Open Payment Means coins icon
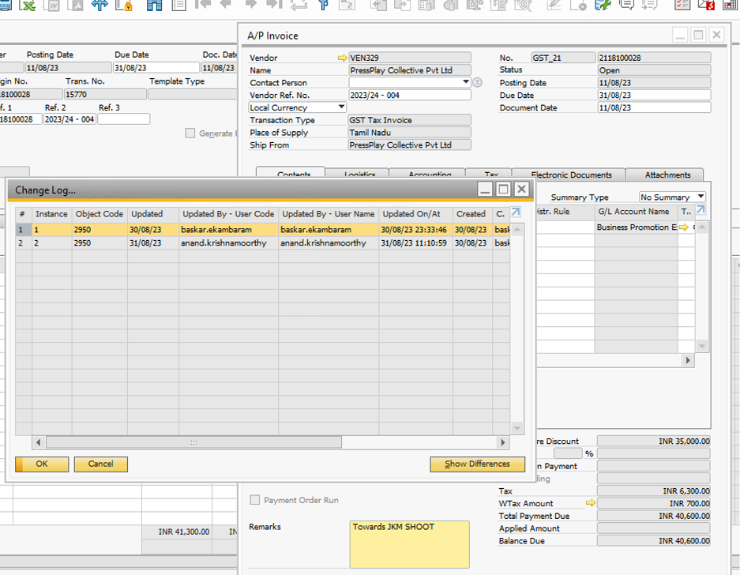This screenshot has height=575, width=755. click(x=451, y=6)
